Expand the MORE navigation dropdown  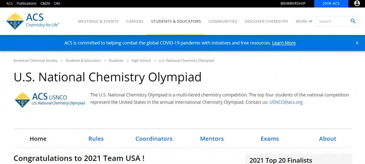tap(304, 21)
